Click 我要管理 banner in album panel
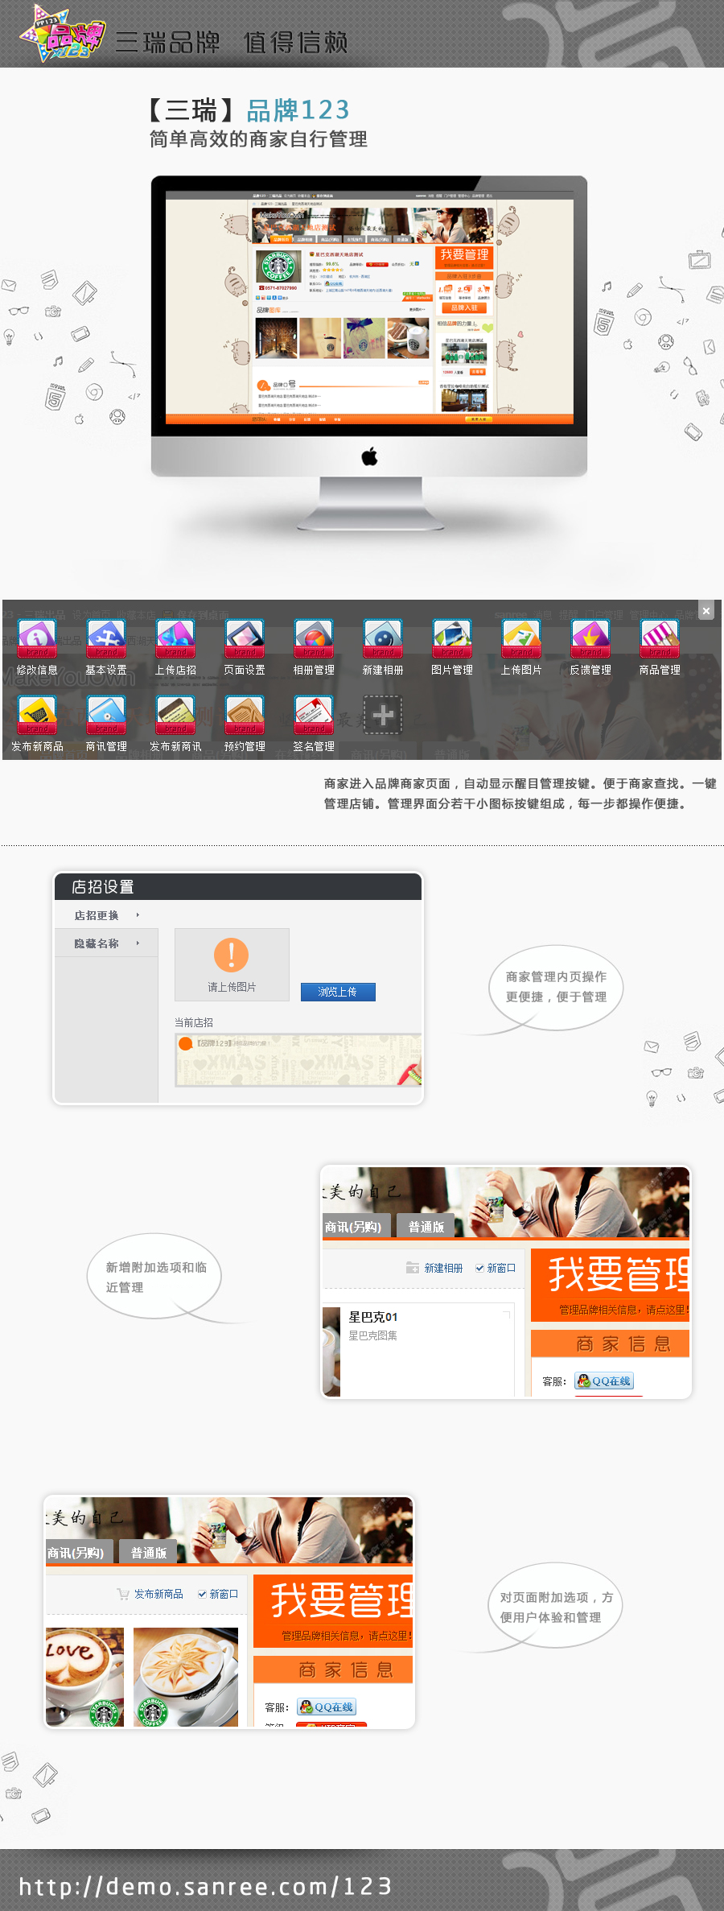Image resolution: width=724 pixels, height=1911 pixels. 610,1285
